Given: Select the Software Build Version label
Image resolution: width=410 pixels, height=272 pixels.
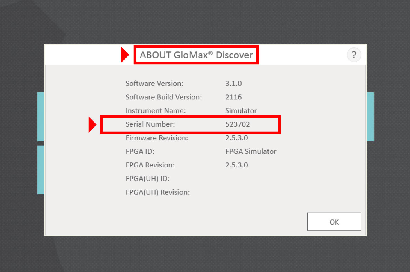Looking at the screenshot, I should coord(164,97).
